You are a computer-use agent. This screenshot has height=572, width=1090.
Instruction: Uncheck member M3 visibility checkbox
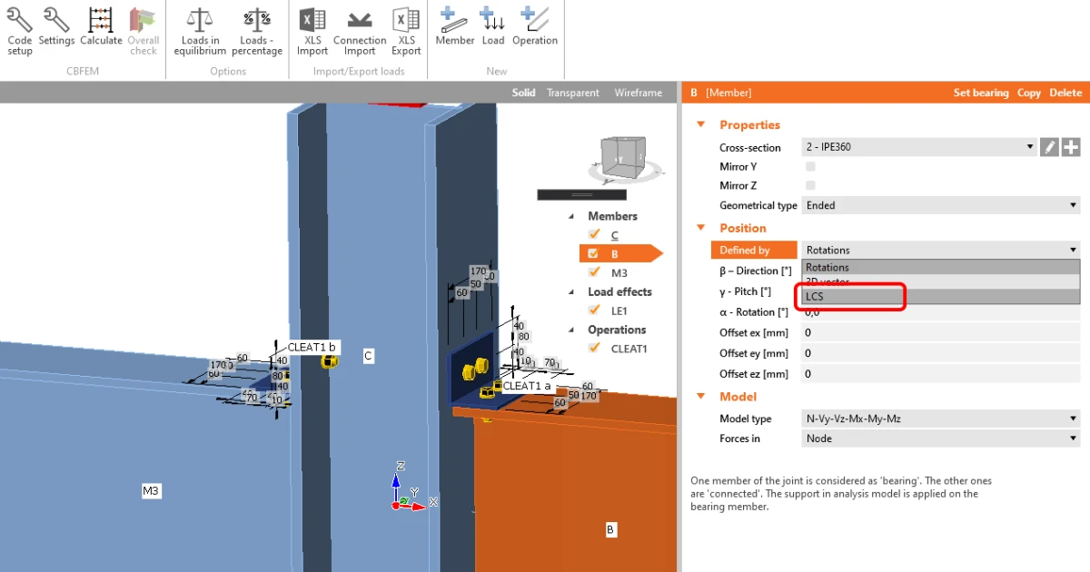(x=595, y=272)
